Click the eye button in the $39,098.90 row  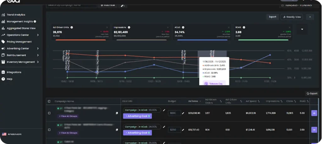point(314,113)
